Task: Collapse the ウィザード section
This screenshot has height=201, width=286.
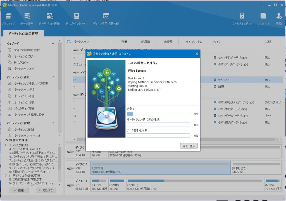Action: pos(53,44)
